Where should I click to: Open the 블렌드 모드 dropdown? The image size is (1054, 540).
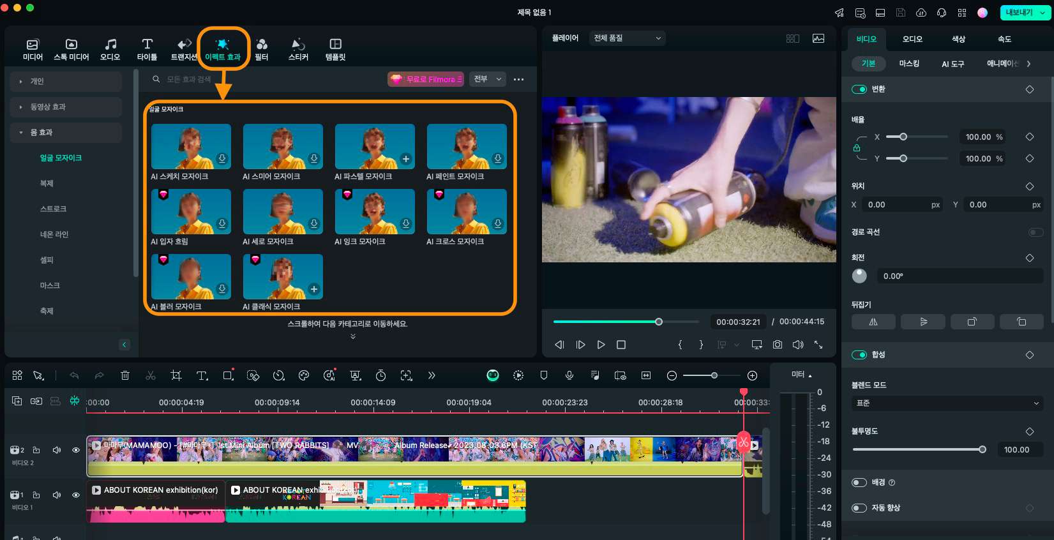pos(947,403)
